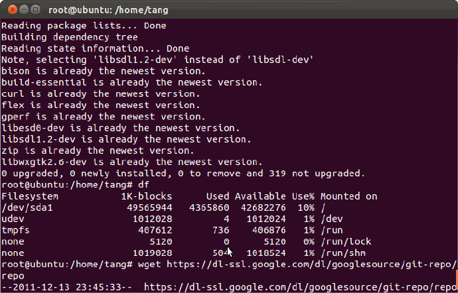Click the '1K-blocks' column header
458x293 pixels.
tap(147, 196)
